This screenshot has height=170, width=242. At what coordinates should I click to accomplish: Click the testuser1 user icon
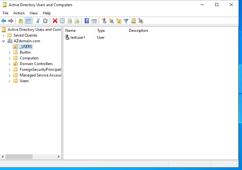click(x=67, y=37)
